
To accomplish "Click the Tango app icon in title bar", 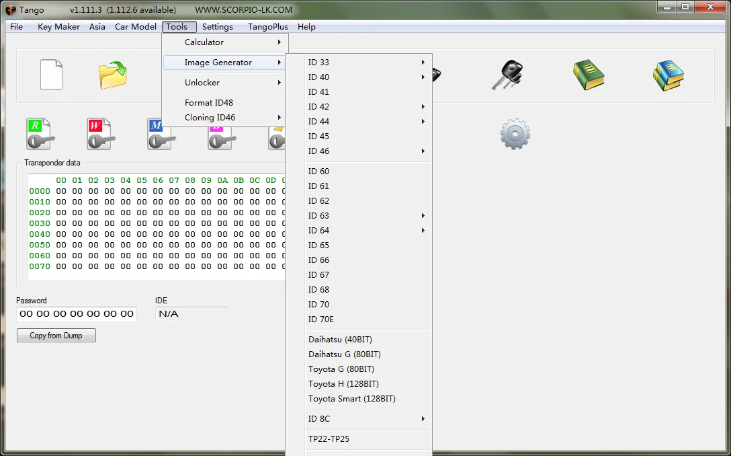I will [11, 10].
